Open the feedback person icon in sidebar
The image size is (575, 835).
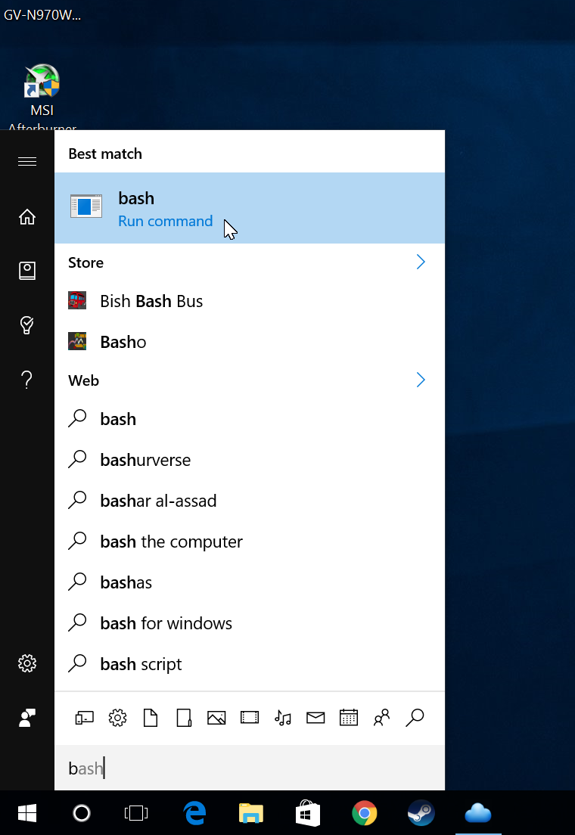pos(27,718)
